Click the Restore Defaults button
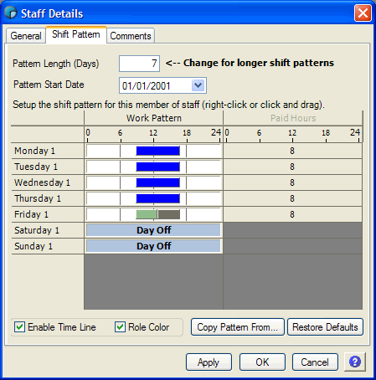 pyautogui.click(x=325, y=327)
